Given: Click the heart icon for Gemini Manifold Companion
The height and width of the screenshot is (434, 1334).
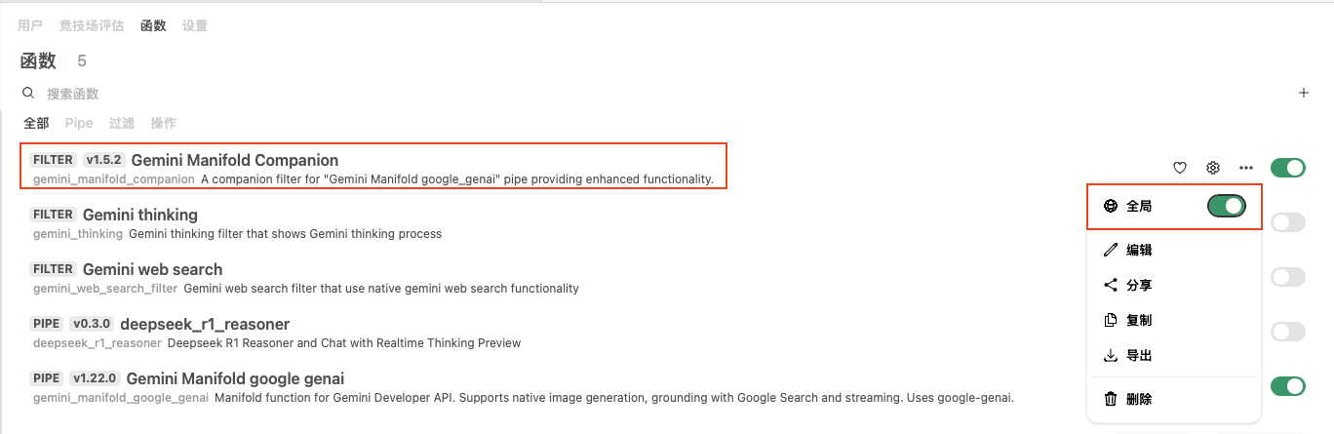Looking at the screenshot, I should click(1179, 168).
